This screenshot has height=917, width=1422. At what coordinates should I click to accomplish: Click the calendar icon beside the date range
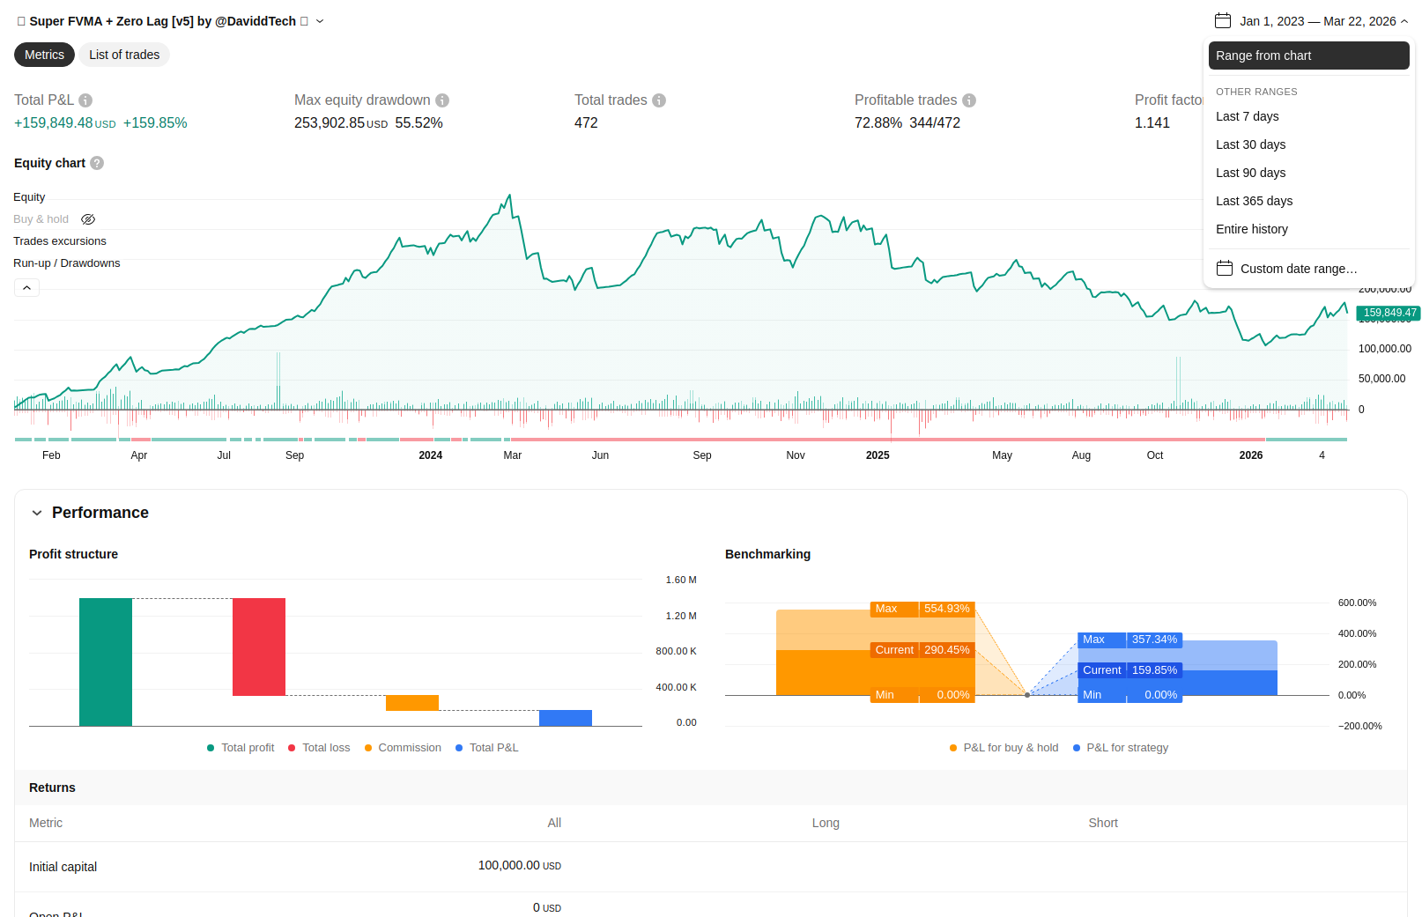point(1223,21)
